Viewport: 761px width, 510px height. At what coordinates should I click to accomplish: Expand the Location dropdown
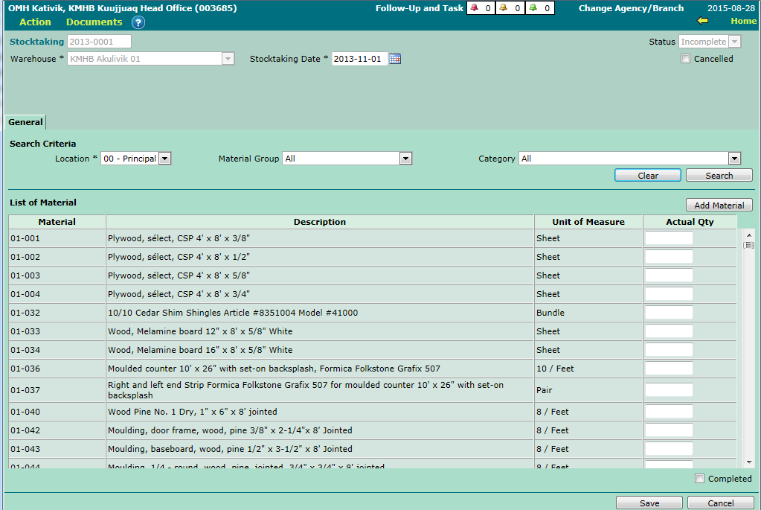click(x=165, y=159)
